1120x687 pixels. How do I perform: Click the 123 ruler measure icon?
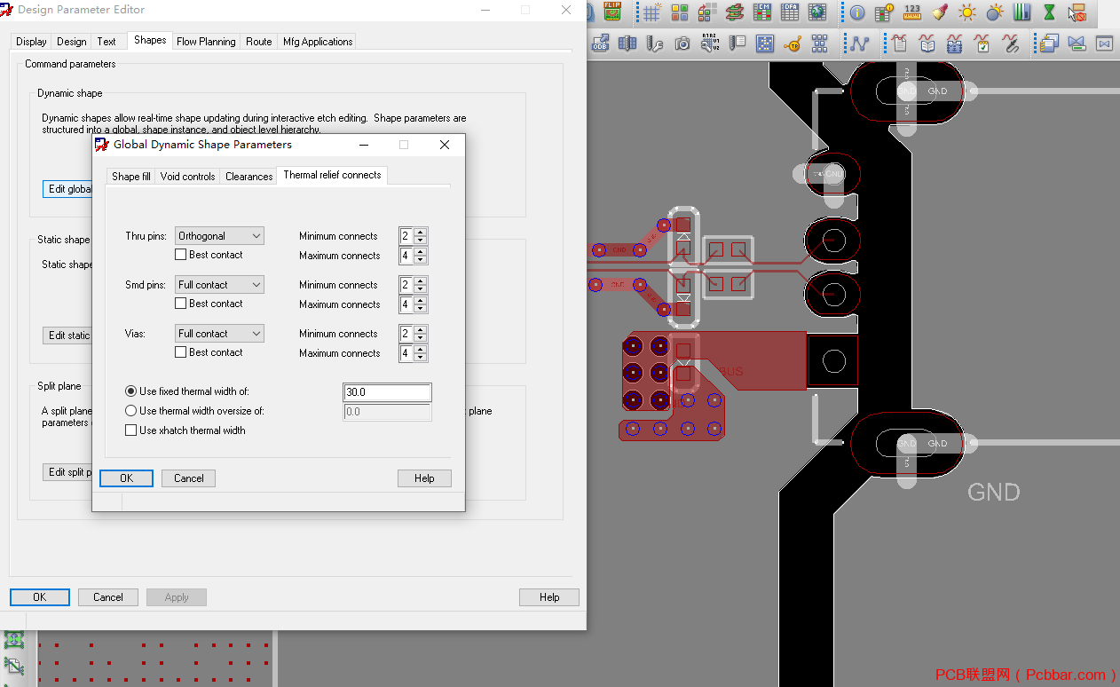(x=912, y=12)
